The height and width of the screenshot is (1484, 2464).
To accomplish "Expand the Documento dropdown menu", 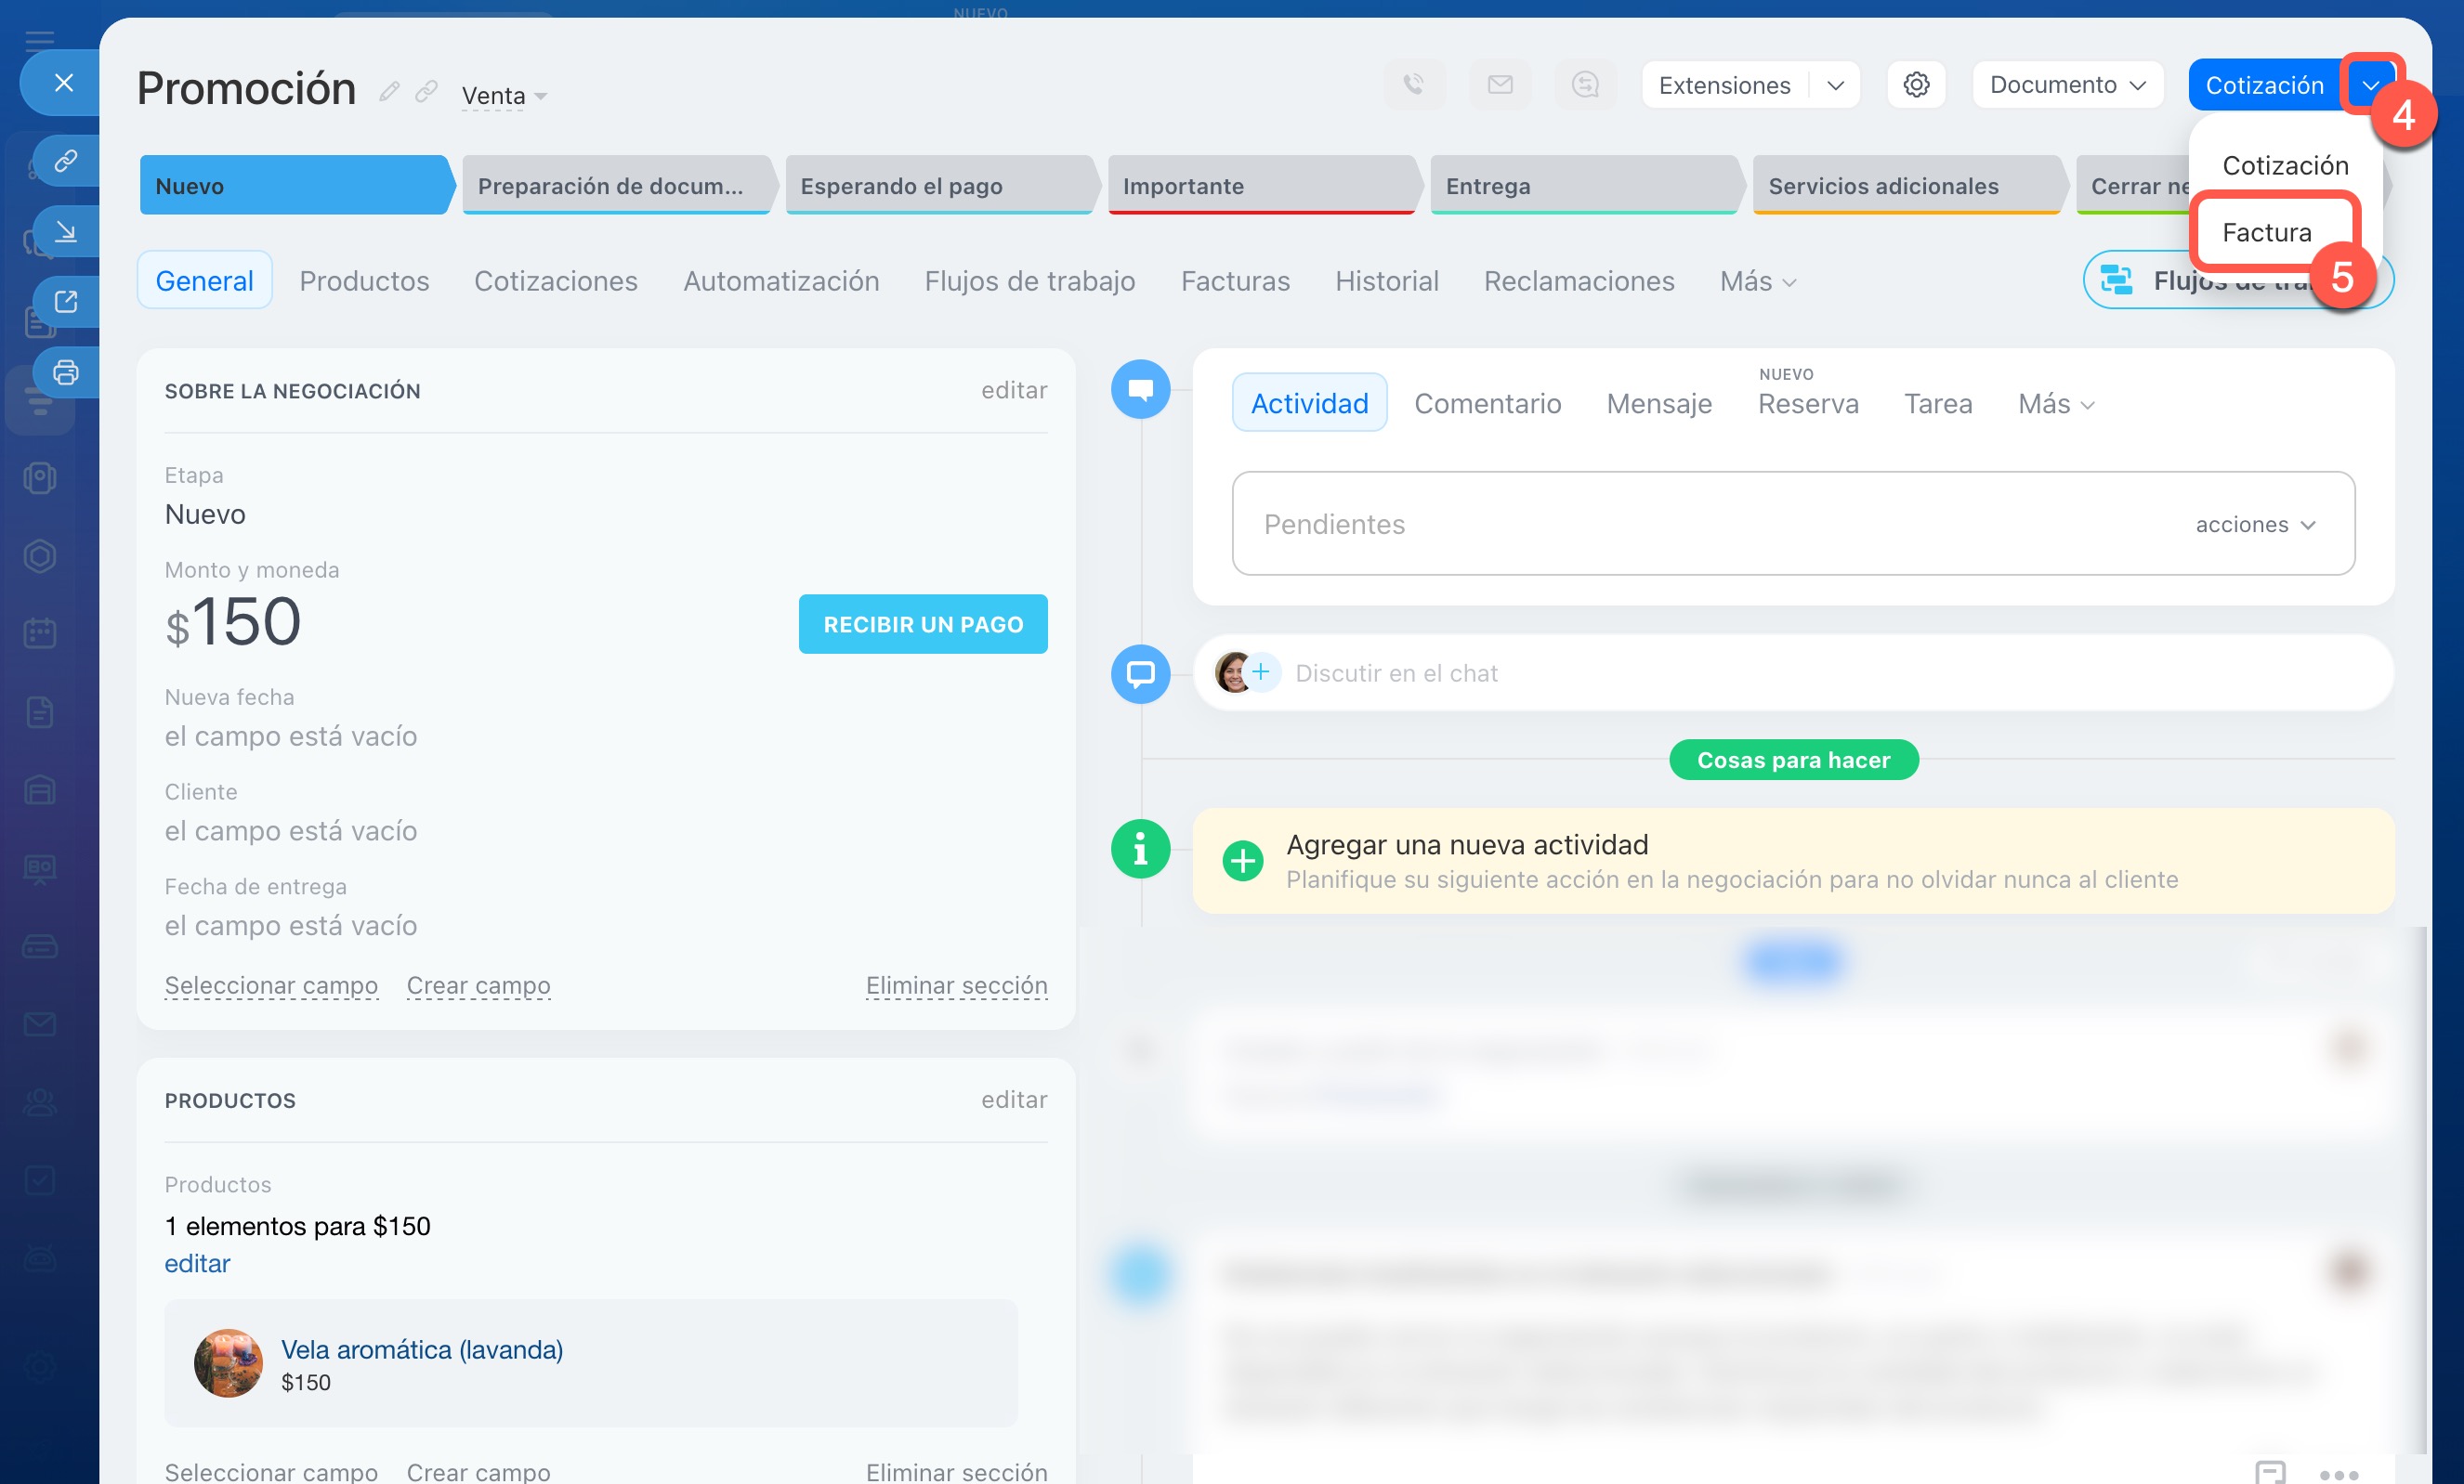I will (x=2066, y=85).
